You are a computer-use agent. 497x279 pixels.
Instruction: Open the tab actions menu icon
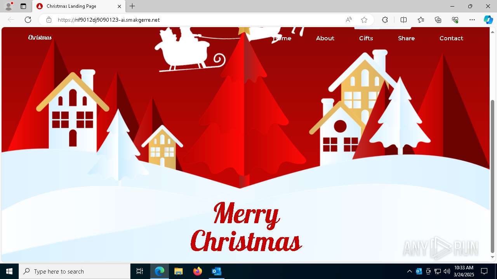[x=23, y=6]
